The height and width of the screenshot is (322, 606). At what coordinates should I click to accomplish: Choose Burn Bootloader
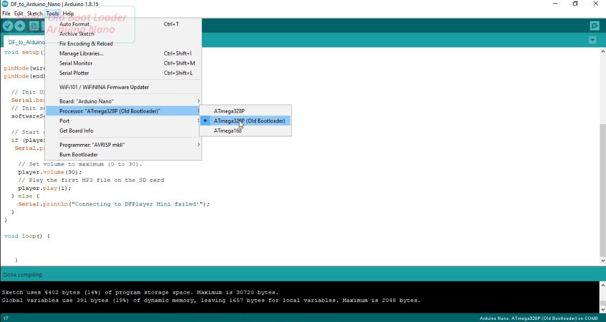pos(123,154)
